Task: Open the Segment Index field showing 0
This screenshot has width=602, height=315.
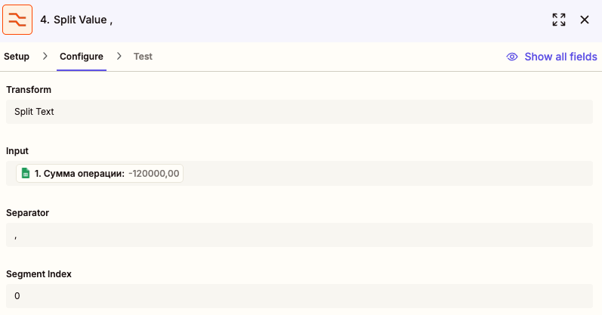Action: click(299, 296)
